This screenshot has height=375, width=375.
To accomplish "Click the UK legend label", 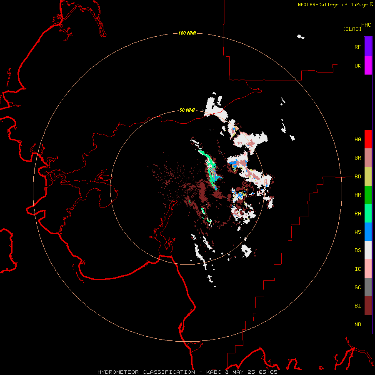I will pyautogui.click(x=357, y=65).
